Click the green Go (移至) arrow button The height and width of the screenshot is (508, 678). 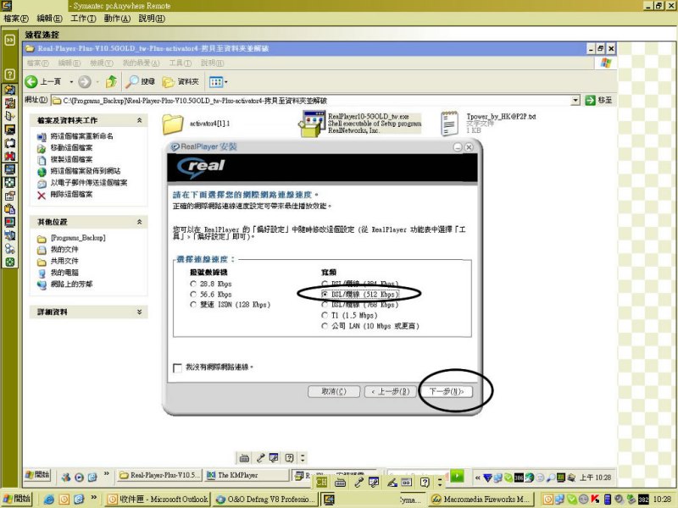click(x=590, y=100)
